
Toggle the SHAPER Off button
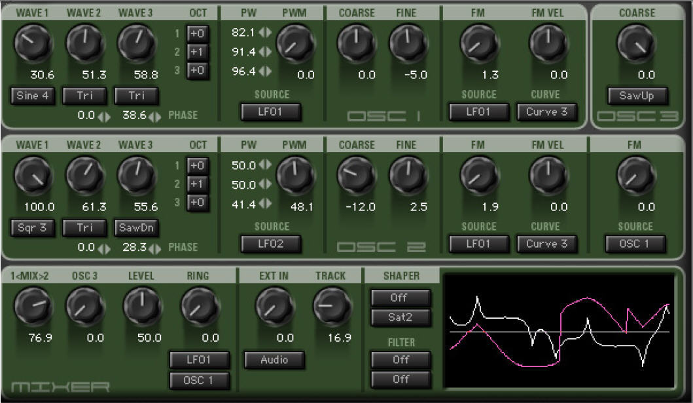[x=400, y=298]
